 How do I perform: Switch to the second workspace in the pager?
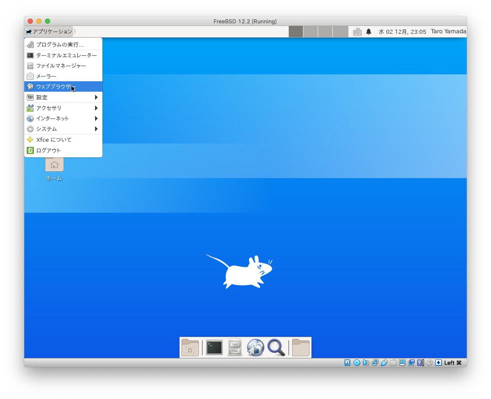(310, 32)
